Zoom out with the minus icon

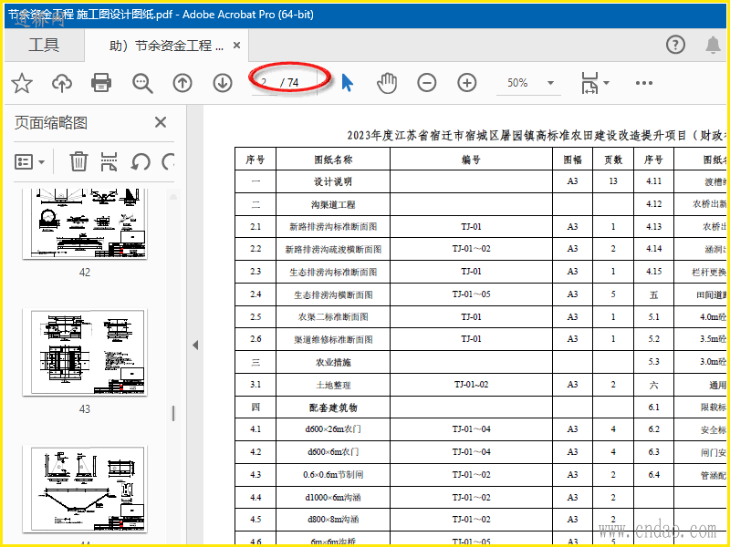coord(426,83)
